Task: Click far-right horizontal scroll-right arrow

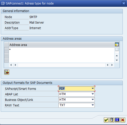Action: point(112,65)
